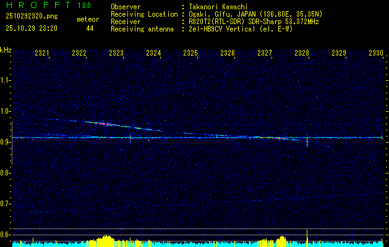This screenshot has height=247, width=389.
Task: Click the Receiving antenna field label
Action: point(142,29)
